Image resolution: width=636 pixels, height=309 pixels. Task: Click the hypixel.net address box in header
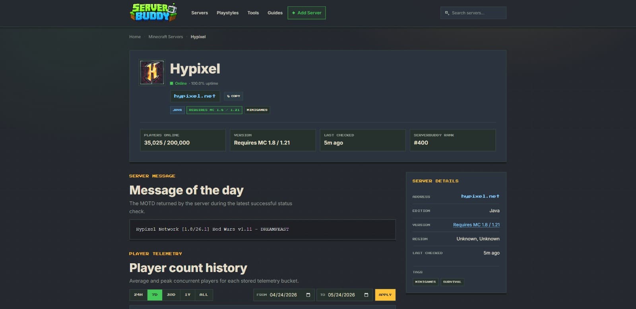(x=195, y=96)
